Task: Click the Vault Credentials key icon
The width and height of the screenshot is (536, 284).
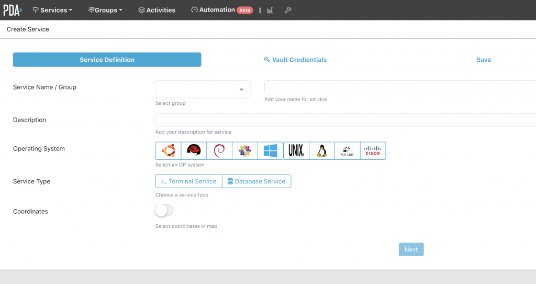Action: (x=267, y=60)
